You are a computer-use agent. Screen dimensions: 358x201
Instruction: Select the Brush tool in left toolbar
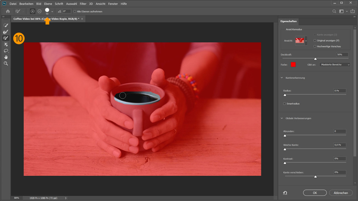click(6, 38)
